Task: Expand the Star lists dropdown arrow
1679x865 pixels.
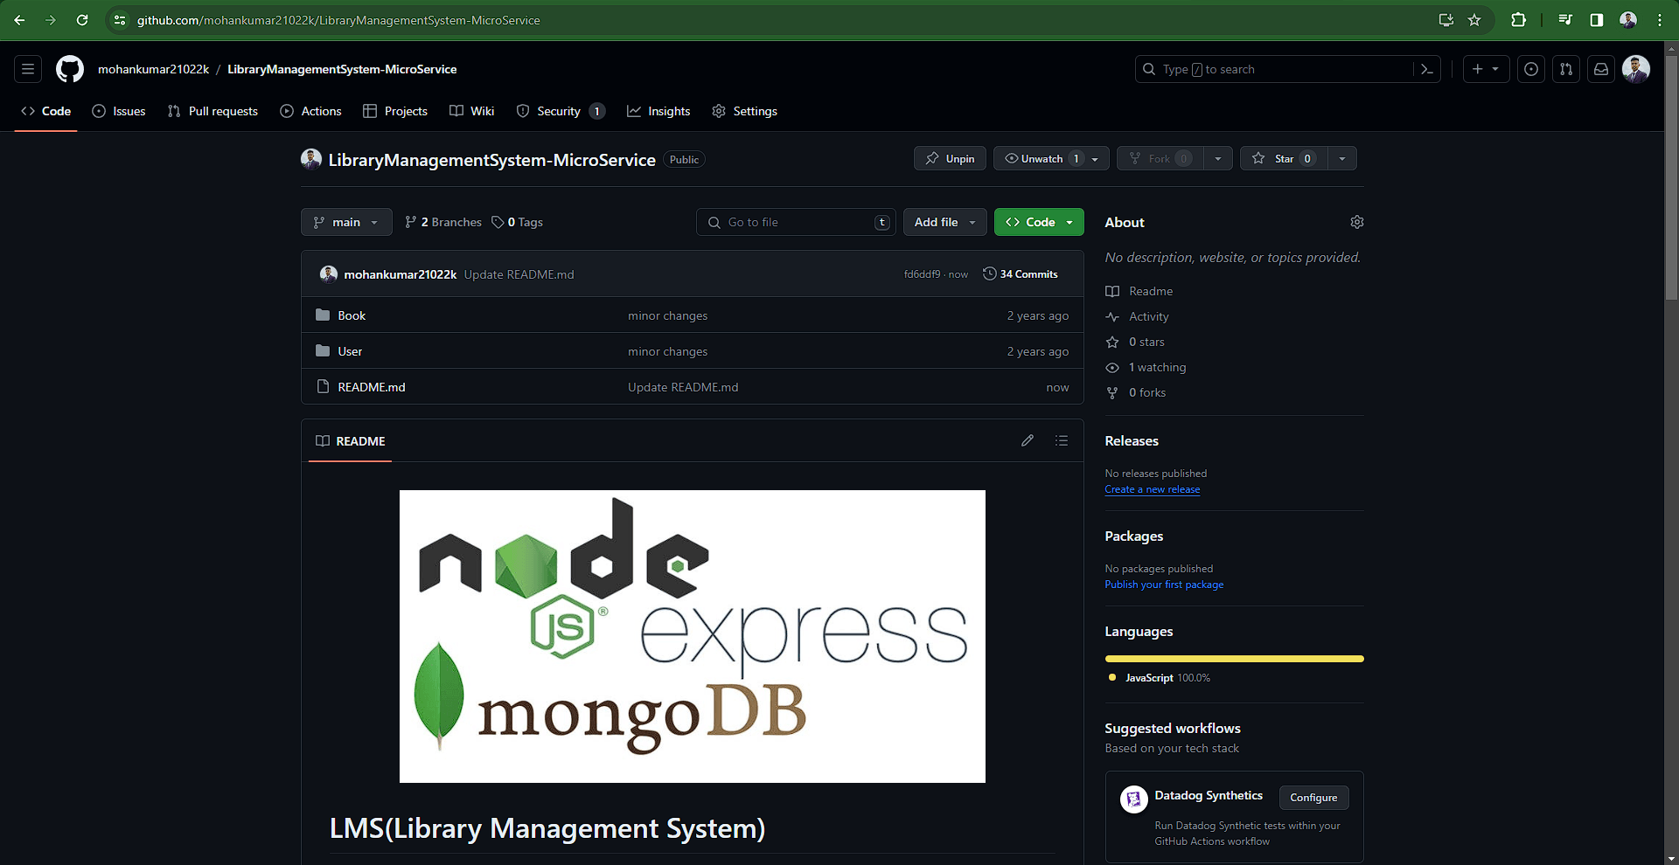Action: (x=1342, y=158)
